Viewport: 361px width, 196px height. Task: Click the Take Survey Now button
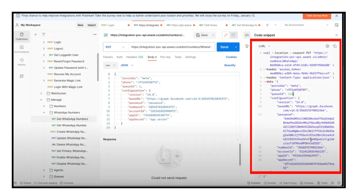317,16
